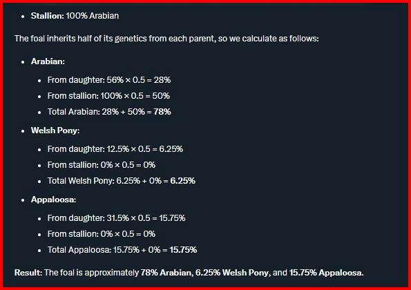
Task: Click the "Total Appaloosa: 15.75%" line
Action: (x=122, y=250)
